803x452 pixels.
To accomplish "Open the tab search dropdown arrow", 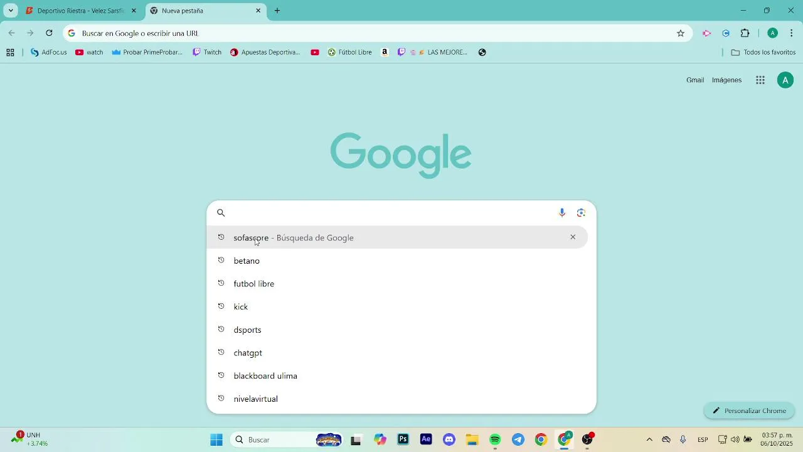I will click(11, 11).
